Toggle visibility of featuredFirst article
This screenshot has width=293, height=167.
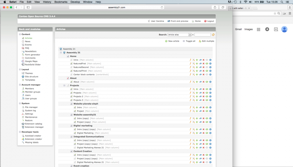[207, 64]
